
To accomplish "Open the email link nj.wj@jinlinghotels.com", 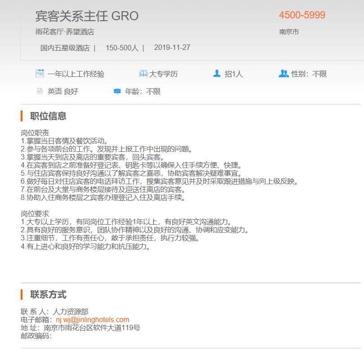I will [93, 319].
